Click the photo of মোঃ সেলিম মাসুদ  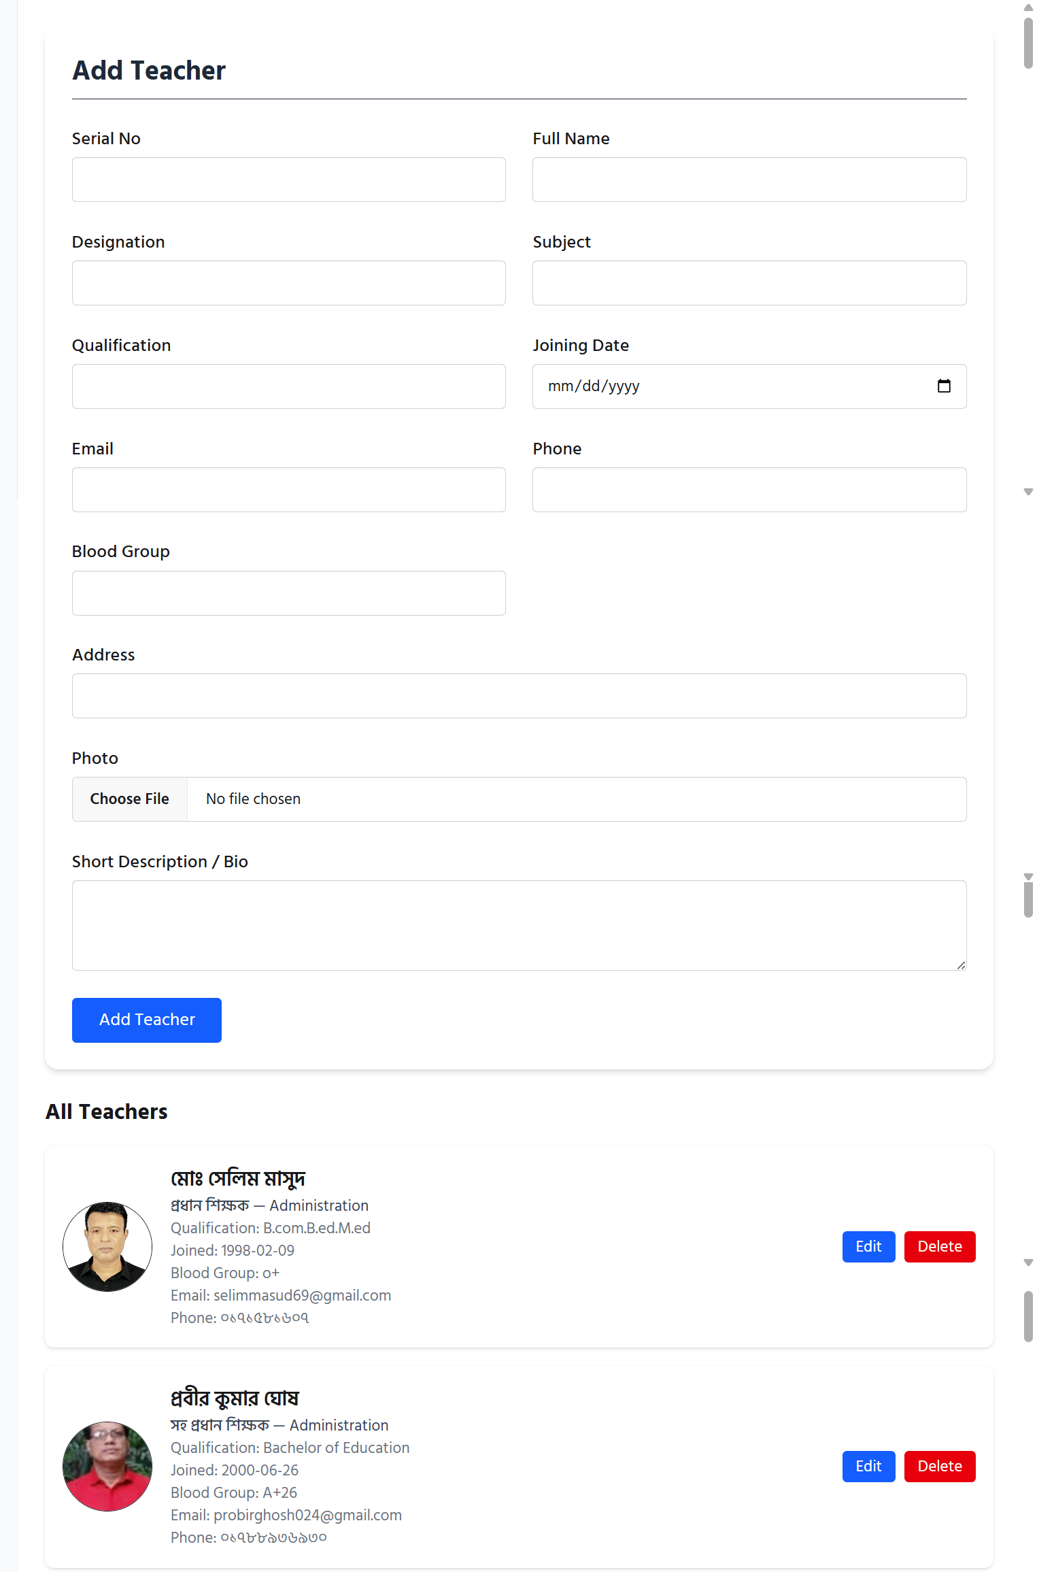coord(107,1246)
